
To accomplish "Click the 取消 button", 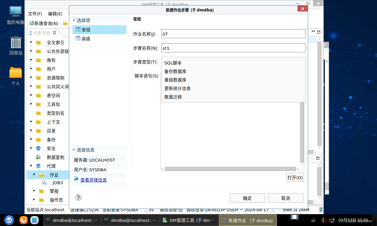I will (x=286, y=198).
